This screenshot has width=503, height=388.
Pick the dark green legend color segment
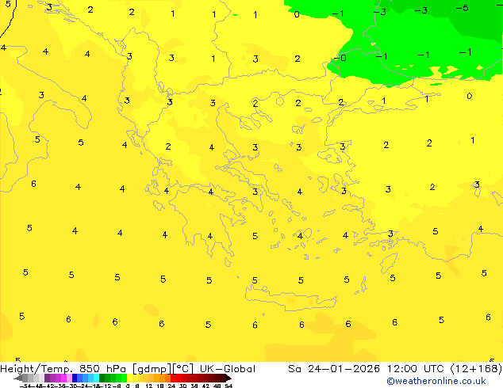pos(102,378)
